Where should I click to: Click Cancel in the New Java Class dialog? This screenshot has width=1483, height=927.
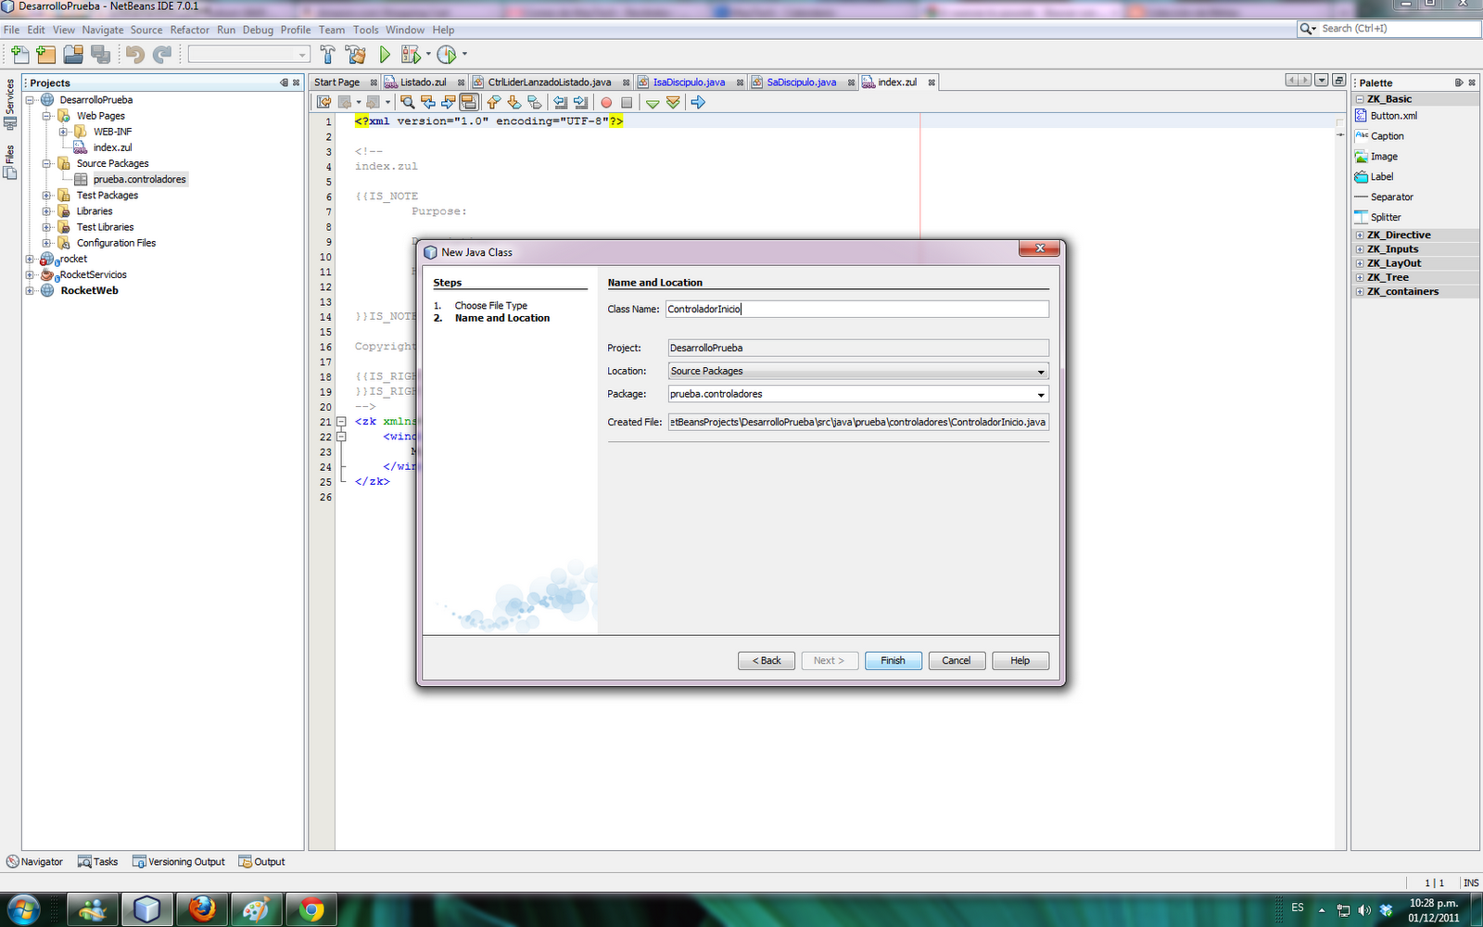pyautogui.click(x=957, y=661)
